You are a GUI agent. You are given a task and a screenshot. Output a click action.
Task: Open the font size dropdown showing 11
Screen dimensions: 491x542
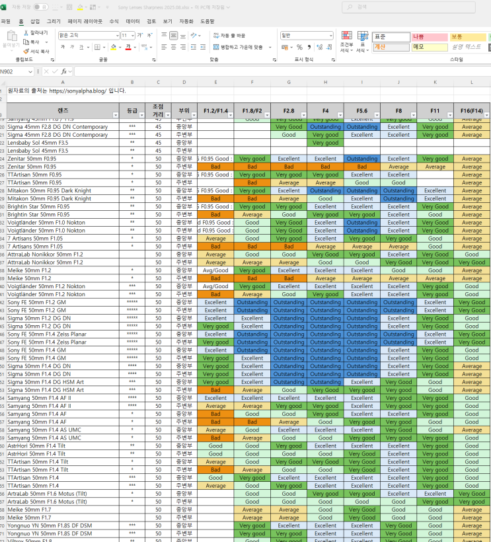133,36
